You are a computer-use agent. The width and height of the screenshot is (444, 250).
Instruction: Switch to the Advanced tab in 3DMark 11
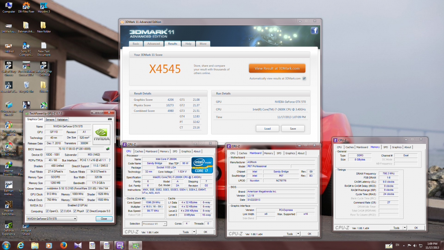pyautogui.click(x=154, y=44)
